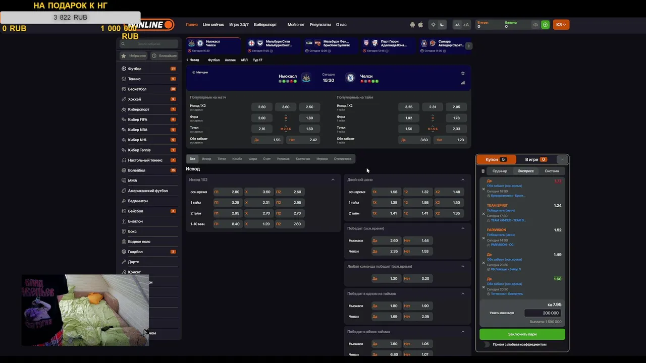646x363 pixels.
Task: Select Бадминтон icon in sidebar
Action: (124, 201)
